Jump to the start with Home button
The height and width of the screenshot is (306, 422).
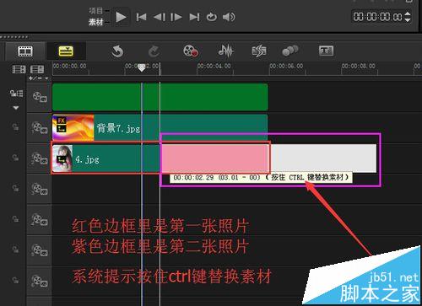point(141,18)
